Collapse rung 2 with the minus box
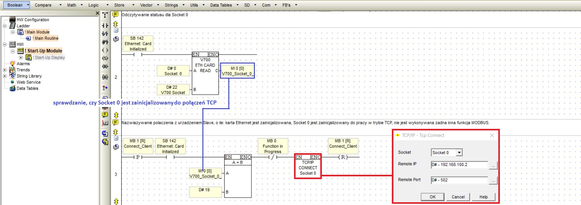581x205 pixels. tap(116, 31)
